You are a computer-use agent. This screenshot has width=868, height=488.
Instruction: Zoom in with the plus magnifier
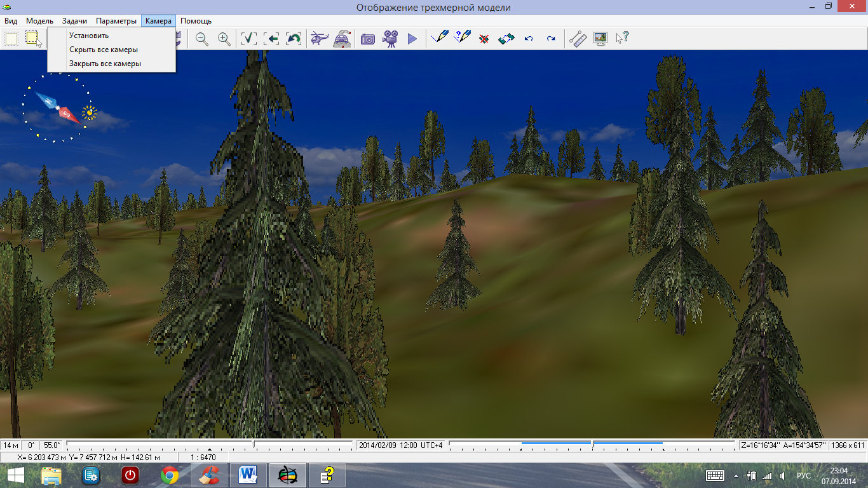tap(224, 38)
